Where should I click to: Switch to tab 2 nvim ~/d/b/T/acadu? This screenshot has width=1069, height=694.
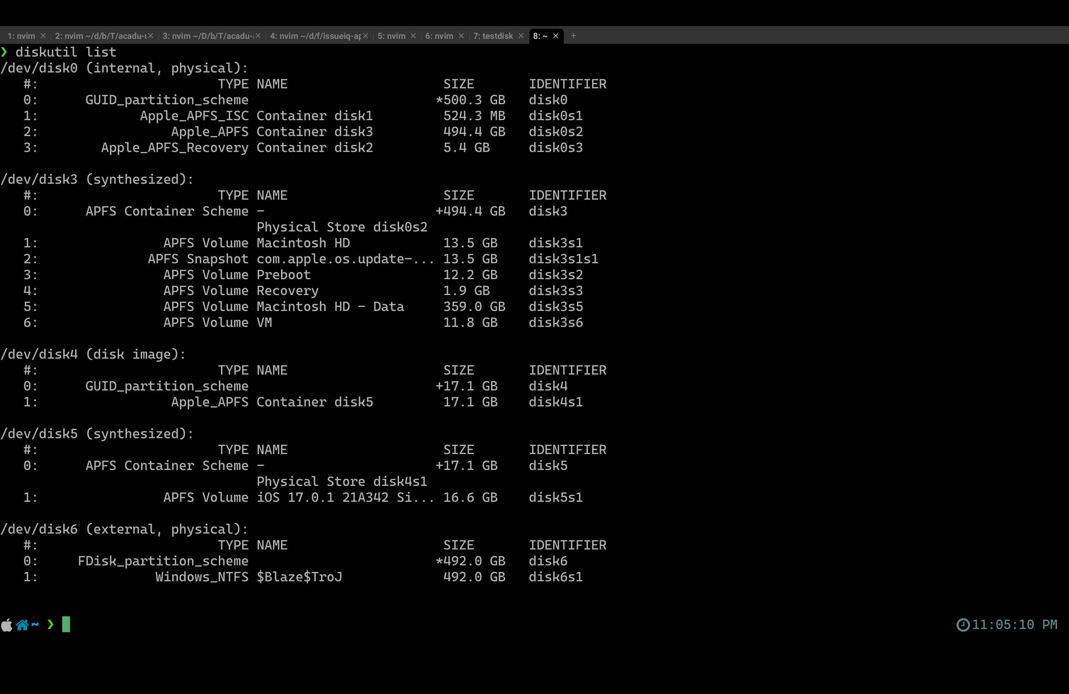point(100,36)
